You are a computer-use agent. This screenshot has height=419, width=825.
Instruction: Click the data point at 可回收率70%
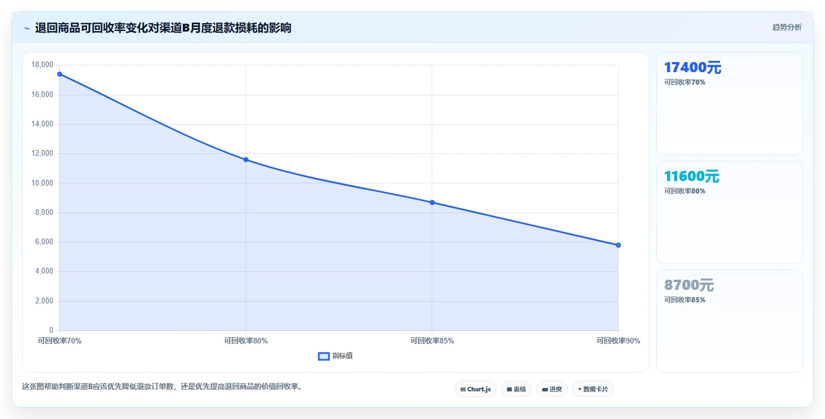coord(59,74)
